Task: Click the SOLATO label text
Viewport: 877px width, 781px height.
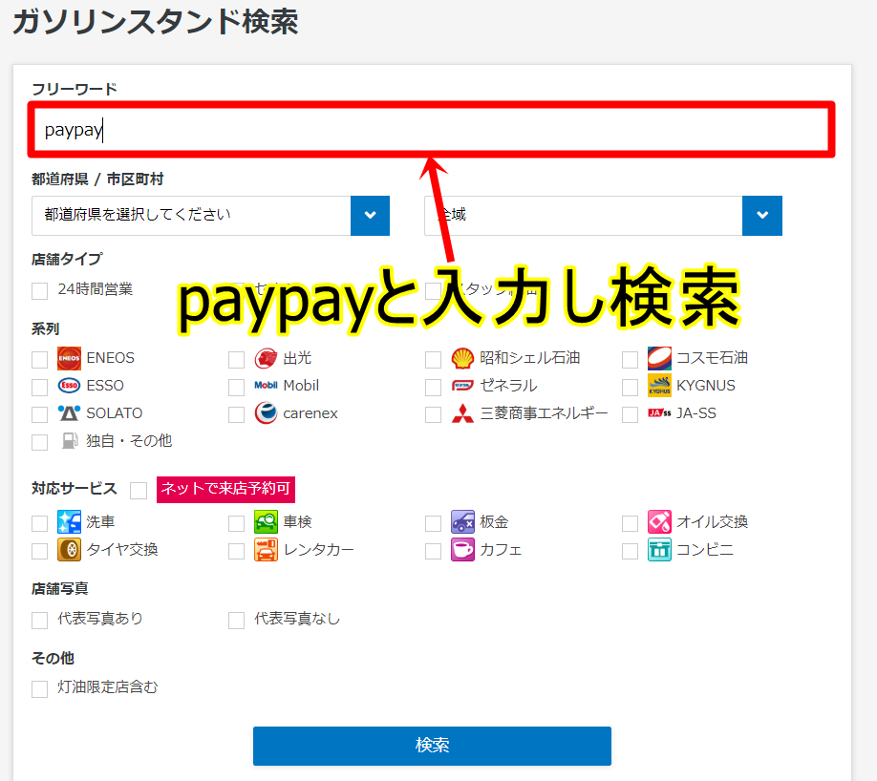Action: (114, 413)
